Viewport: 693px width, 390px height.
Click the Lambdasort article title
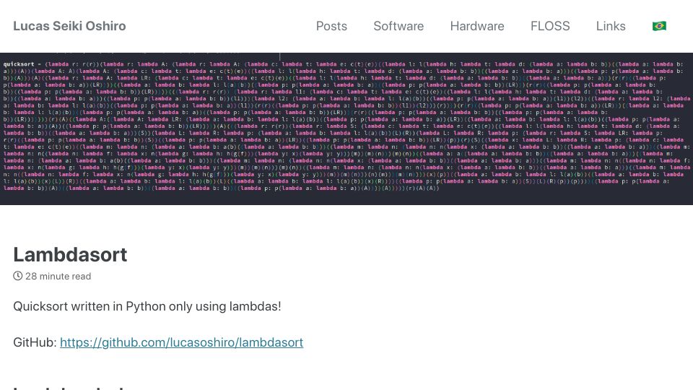[x=70, y=255]
